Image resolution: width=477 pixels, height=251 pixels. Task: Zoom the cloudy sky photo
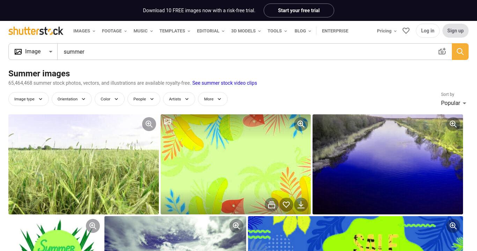pyautogui.click(x=236, y=226)
